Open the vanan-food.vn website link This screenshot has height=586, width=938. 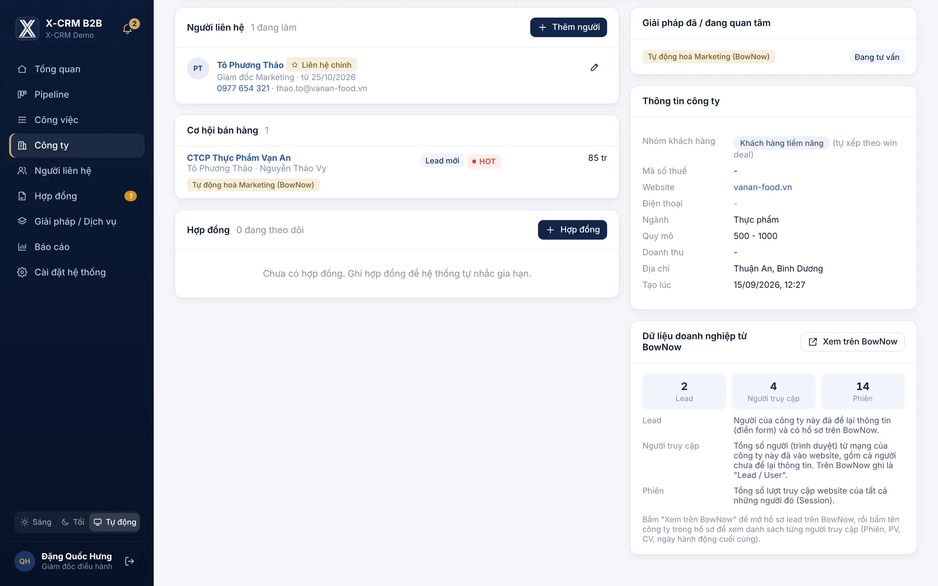pyautogui.click(x=763, y=187)
